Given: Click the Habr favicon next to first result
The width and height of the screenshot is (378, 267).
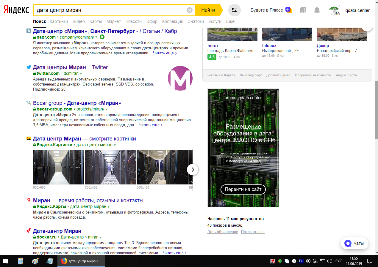Looking at the screenshot, I should click(29, 31).
